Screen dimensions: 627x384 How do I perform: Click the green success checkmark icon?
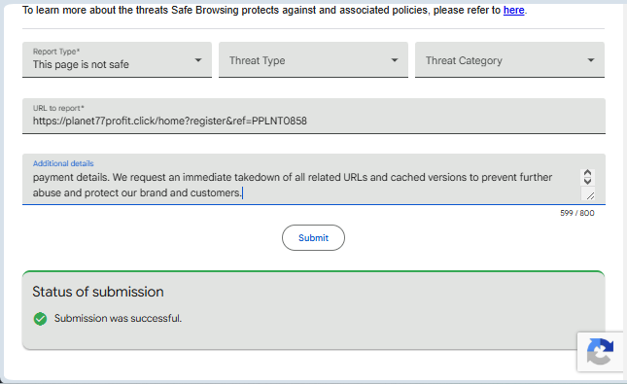coord(40,319)
